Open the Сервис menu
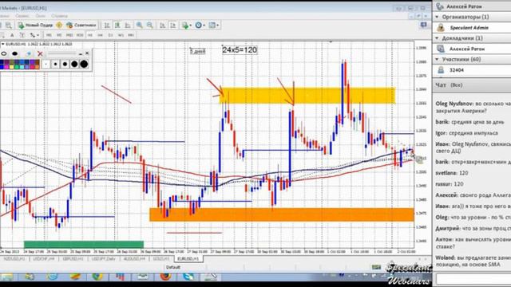The image size is (511, 287). (x=22, y=16)
